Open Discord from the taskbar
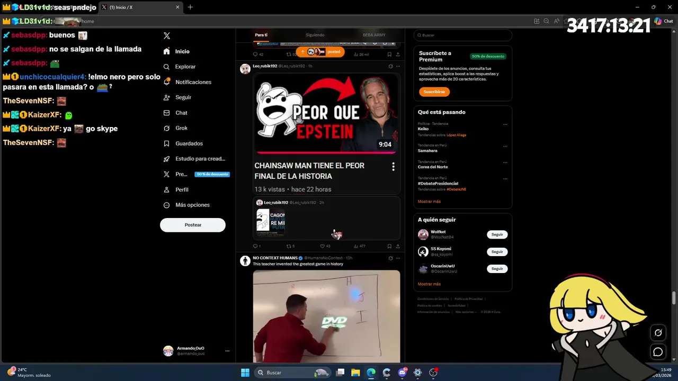The image size is (678, 381). pyautogui.click(x=402, y=373)
